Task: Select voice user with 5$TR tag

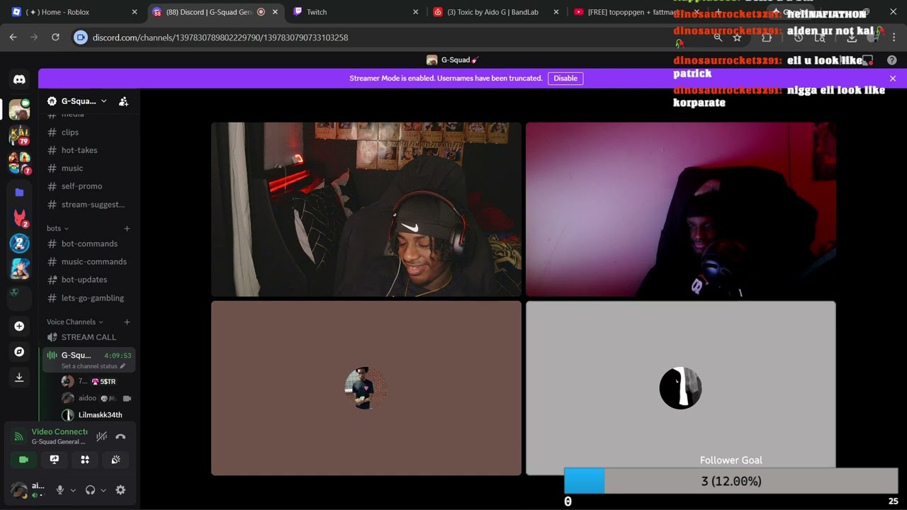Action: tap(97, 381)
